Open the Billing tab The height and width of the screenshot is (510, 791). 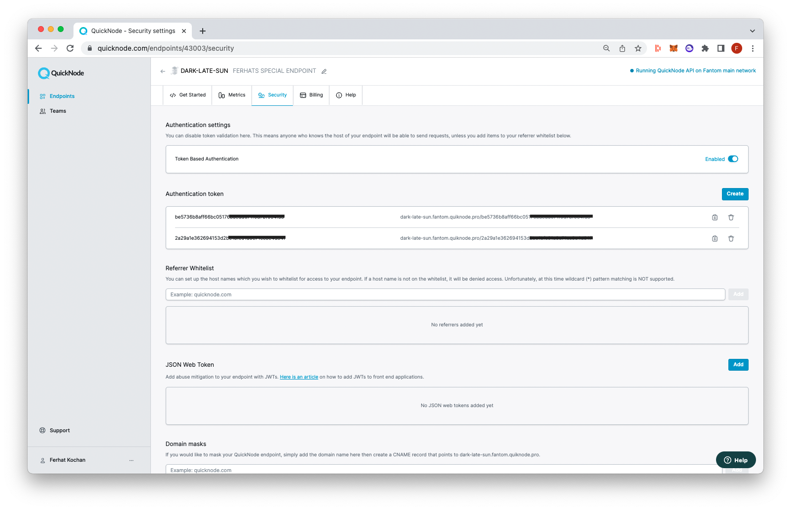311,95
